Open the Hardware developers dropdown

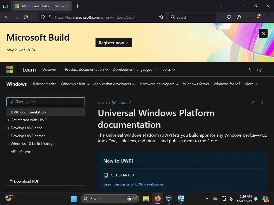pyautogui.click(x=159, y=84)
